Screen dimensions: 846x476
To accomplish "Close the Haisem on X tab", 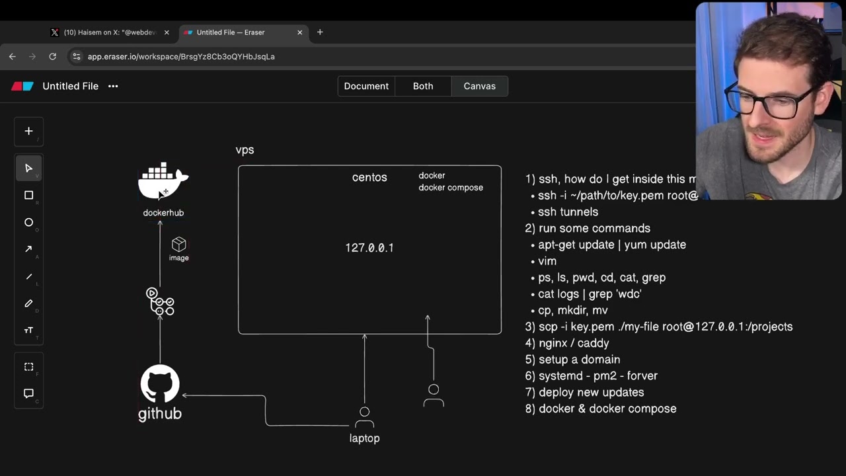I will (x=167, y=32).
